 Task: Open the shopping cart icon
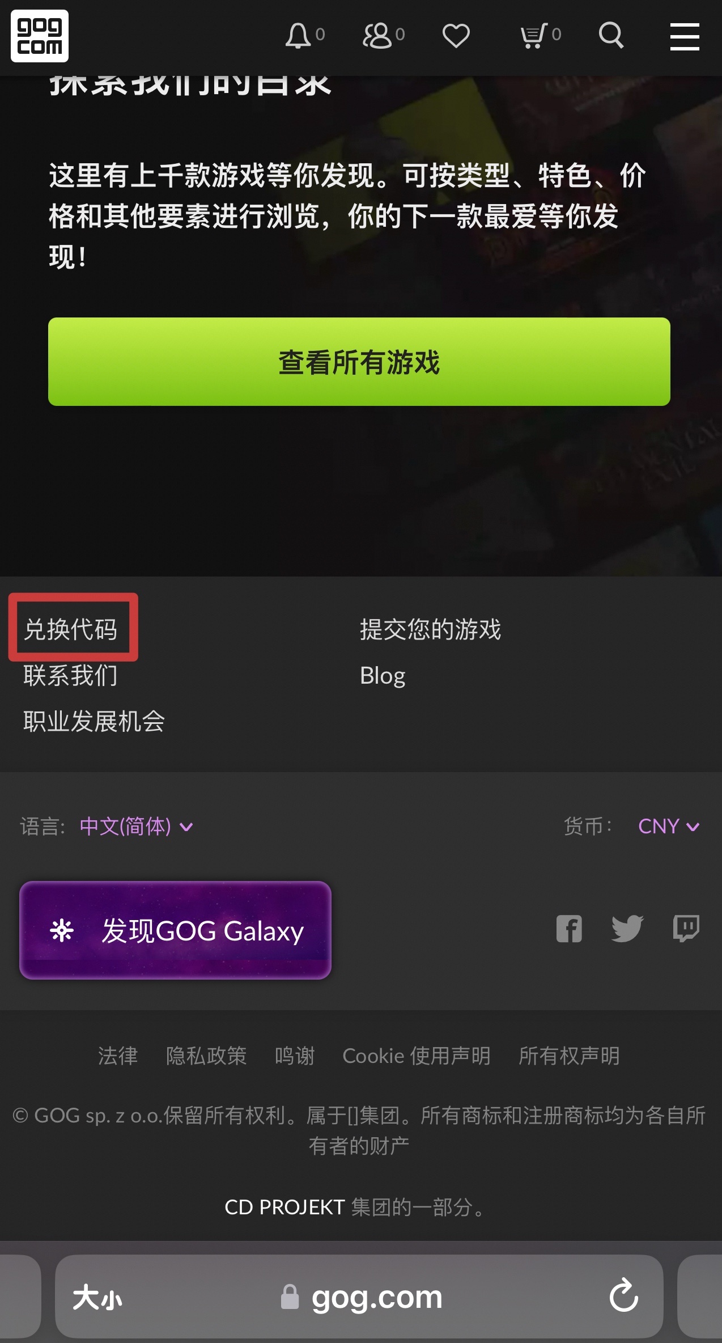(x=534, y=36)
